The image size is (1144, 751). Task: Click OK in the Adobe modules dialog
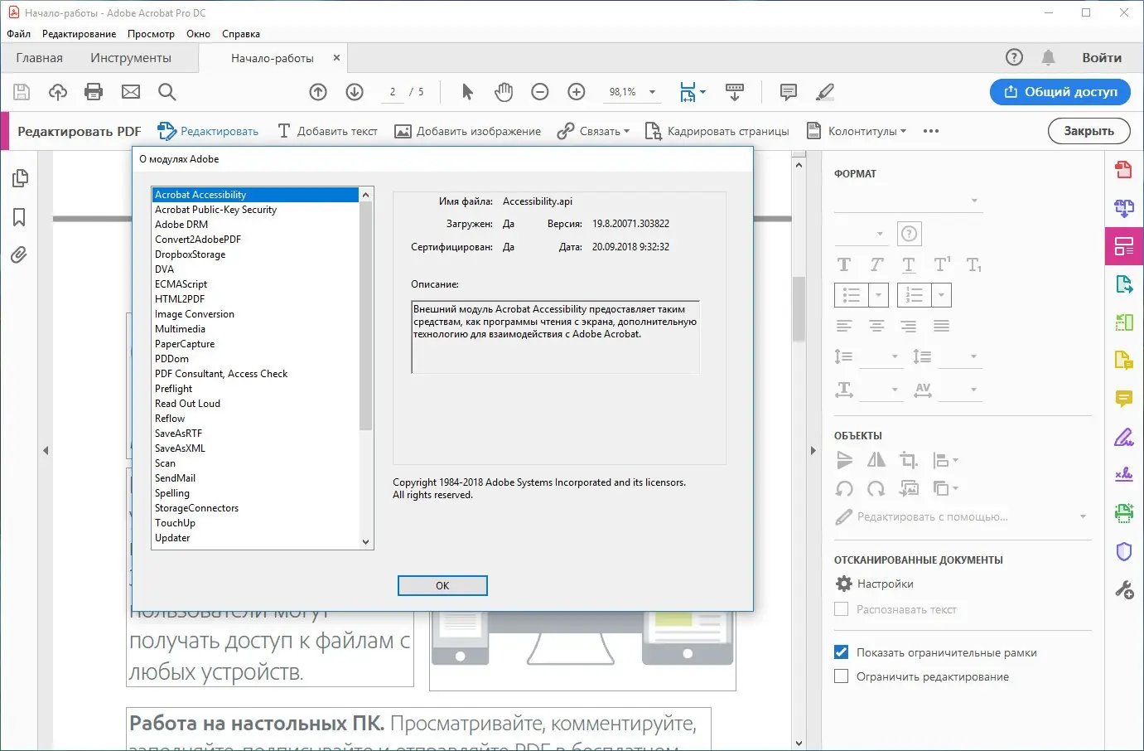[442, 585]
